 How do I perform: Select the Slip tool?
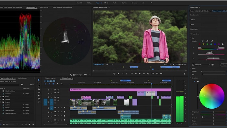click(x=39, y=92)
